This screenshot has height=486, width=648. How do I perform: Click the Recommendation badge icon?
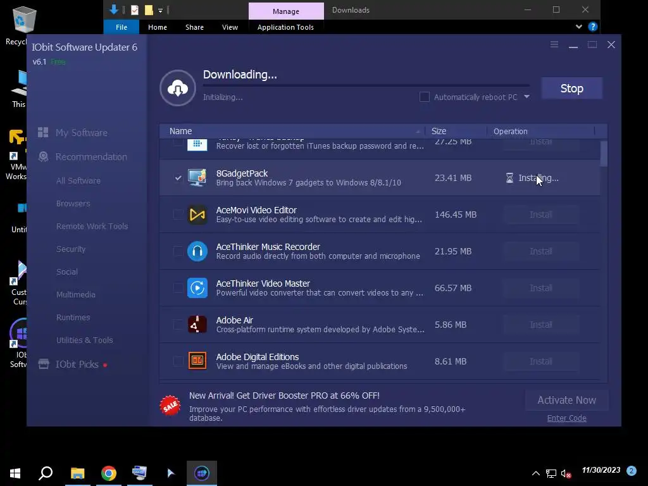tap(44, 157)
